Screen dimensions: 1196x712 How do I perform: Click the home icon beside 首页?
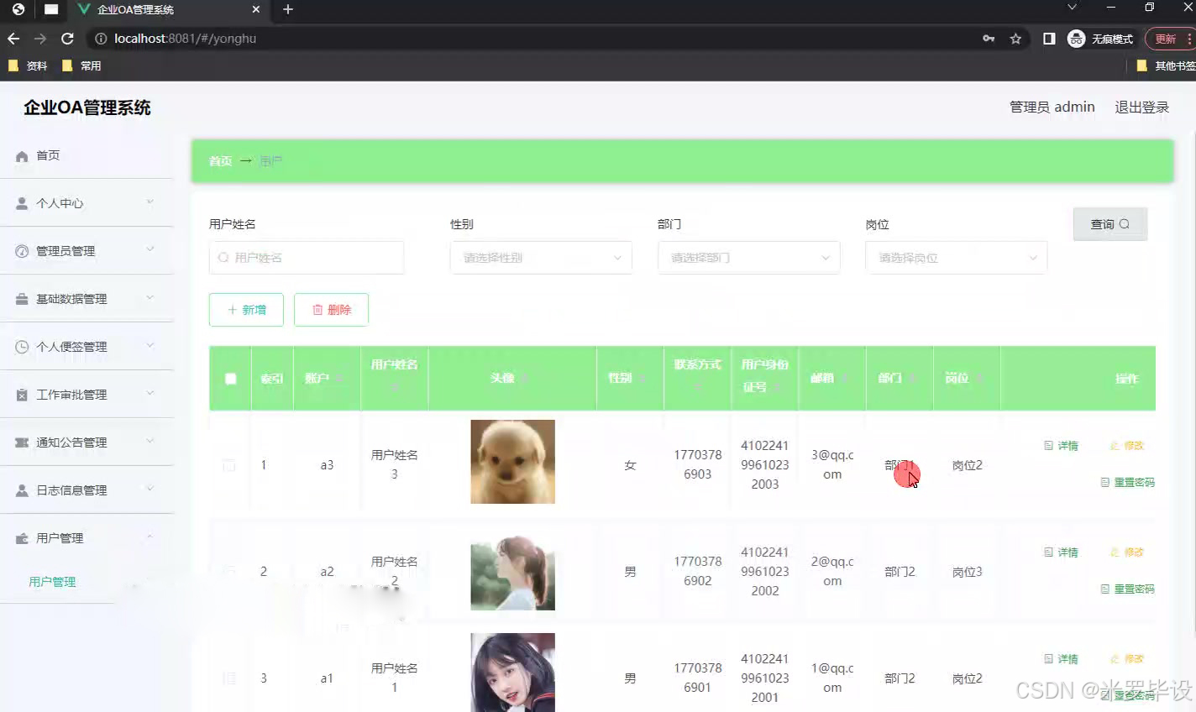click(19, 154)
